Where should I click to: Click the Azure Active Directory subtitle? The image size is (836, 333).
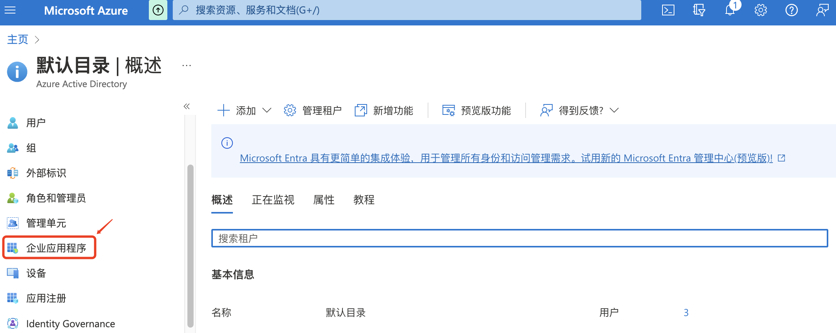point(81,84)
